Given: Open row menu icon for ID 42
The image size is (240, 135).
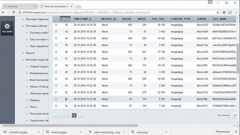Looking at the screenshot, I should click(x=56, y=25).
